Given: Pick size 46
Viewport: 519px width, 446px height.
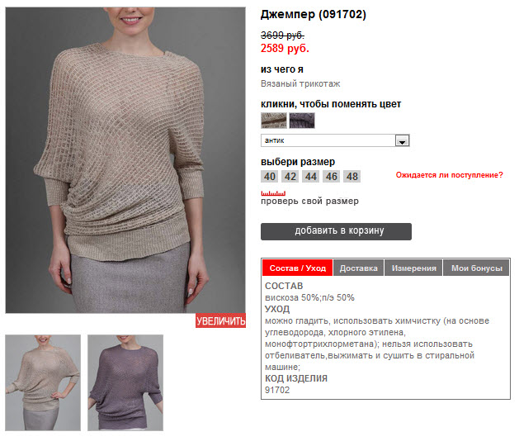Looking at the screenshot, I should coord(332,177).
